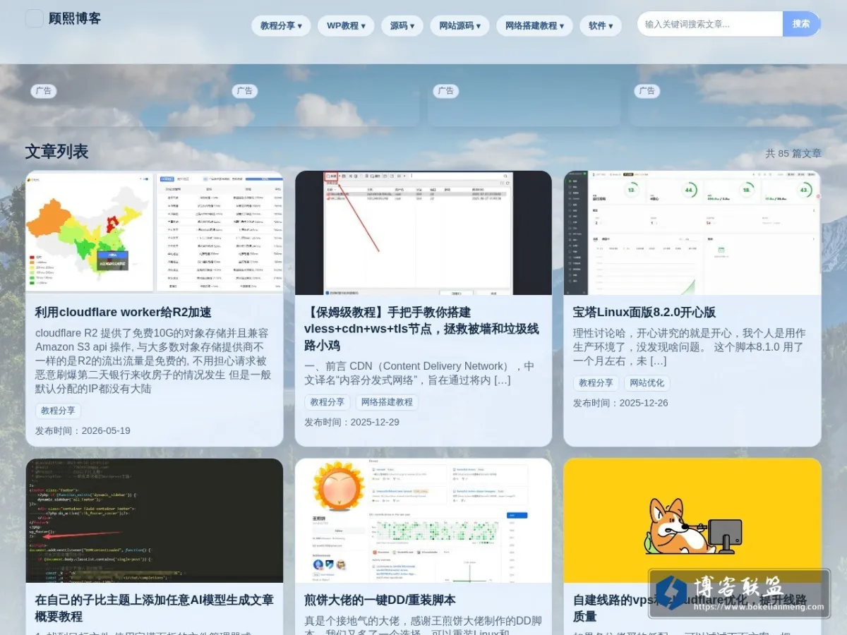Click excerpt starting with 一、前言 CDN
The width and height of the screenshot is (847, 635).
point(419,373)
